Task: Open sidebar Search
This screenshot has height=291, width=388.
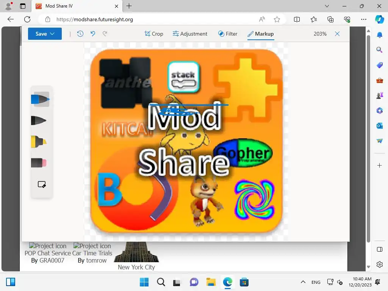Action: tap(379, 50)
